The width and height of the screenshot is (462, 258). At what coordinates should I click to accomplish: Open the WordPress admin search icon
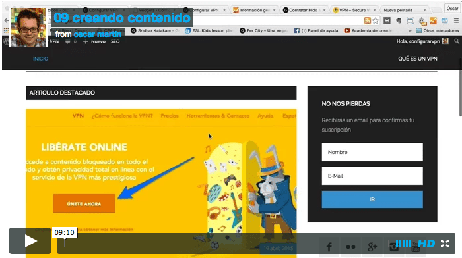click(457, 41)
